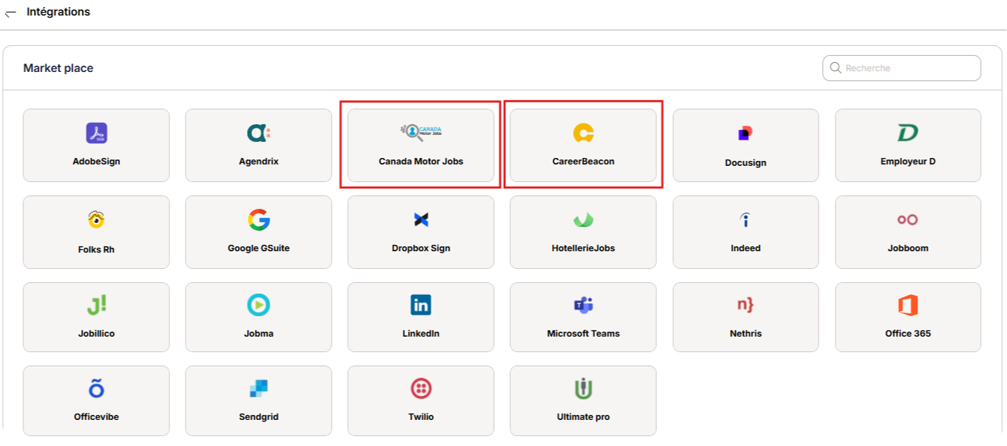The height and width of the screenshot is (446, 1007).
Task: Click the Dropbox Sign label text
Action: pos(421,248)
